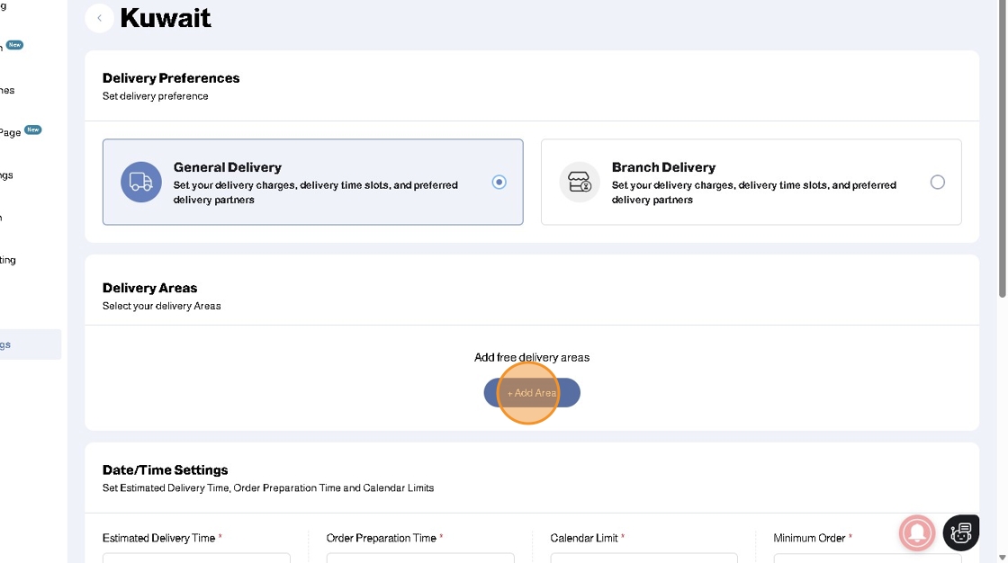Click the Kuwait page heading
The image size is (1008, 563).
tap(166, 18)
